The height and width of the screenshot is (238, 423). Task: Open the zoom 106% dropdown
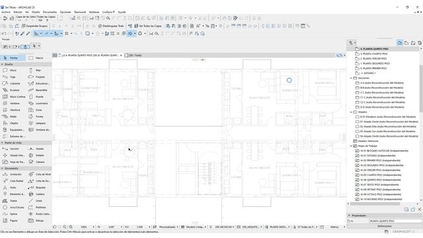(x=93, y=227)
